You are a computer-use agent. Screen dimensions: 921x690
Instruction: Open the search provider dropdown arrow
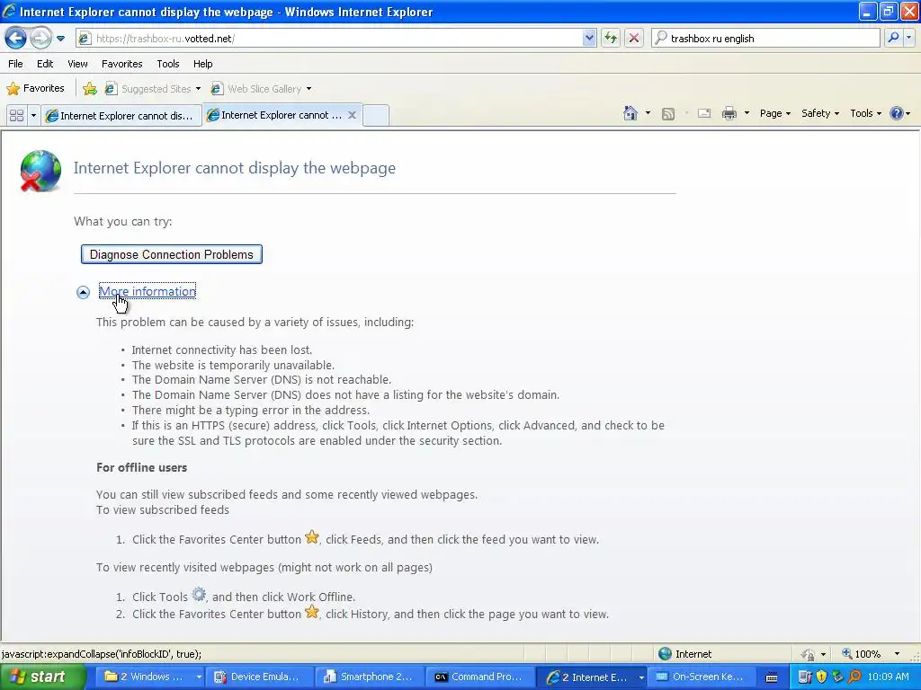tap(908, 38)
